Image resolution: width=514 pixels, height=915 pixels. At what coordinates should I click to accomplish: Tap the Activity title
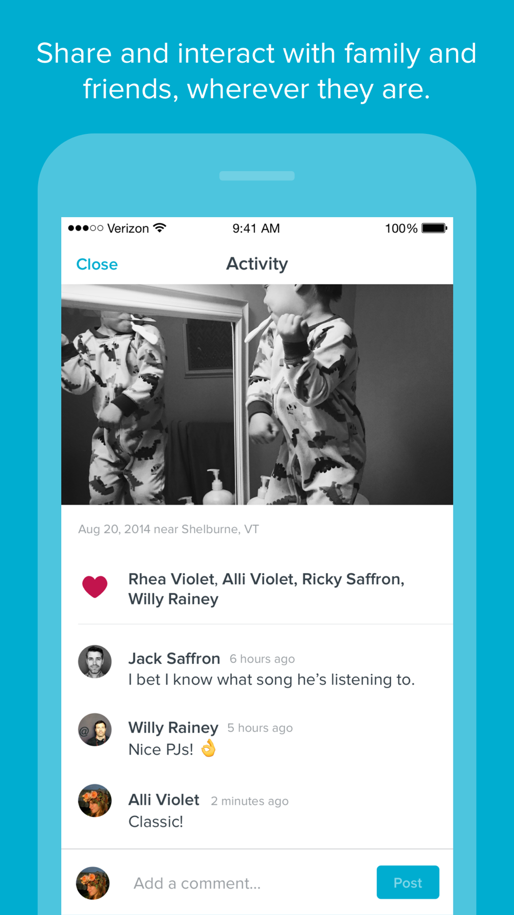(x=257, y=264)
